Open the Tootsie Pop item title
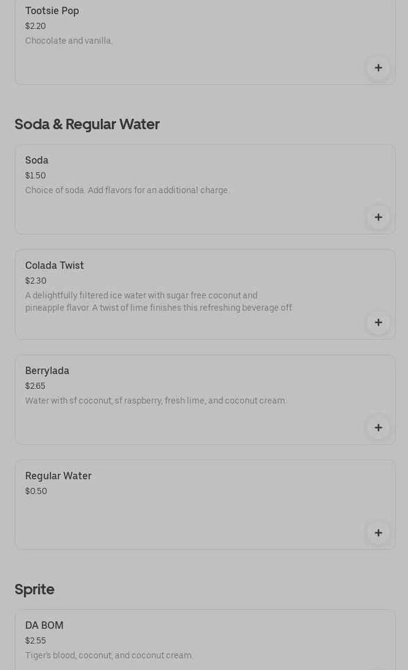Screen dimensions: 408x670 52,11
